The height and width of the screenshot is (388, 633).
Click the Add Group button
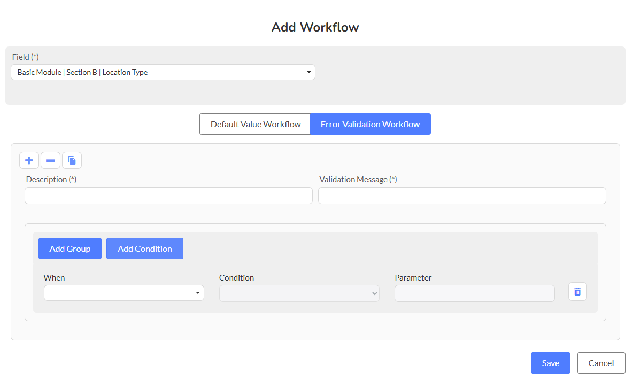tap(70, 249)
